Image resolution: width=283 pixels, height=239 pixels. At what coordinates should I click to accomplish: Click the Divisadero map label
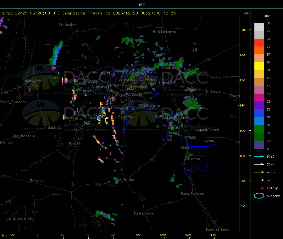(x=68, y=25)
